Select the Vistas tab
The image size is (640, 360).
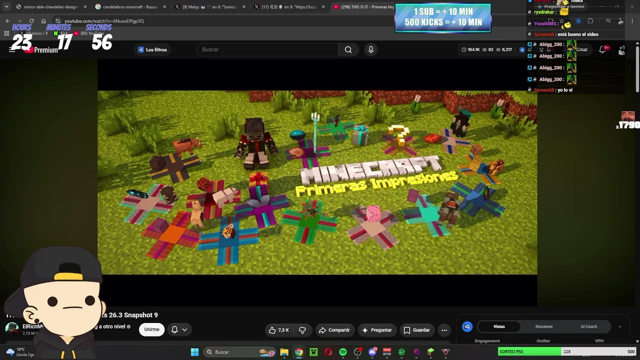coord(499,326)
